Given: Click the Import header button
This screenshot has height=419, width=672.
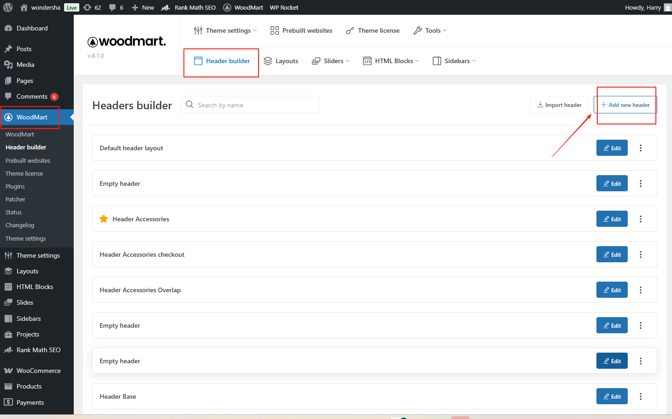Looking at the screenshot, I should (x=559, y=105).
